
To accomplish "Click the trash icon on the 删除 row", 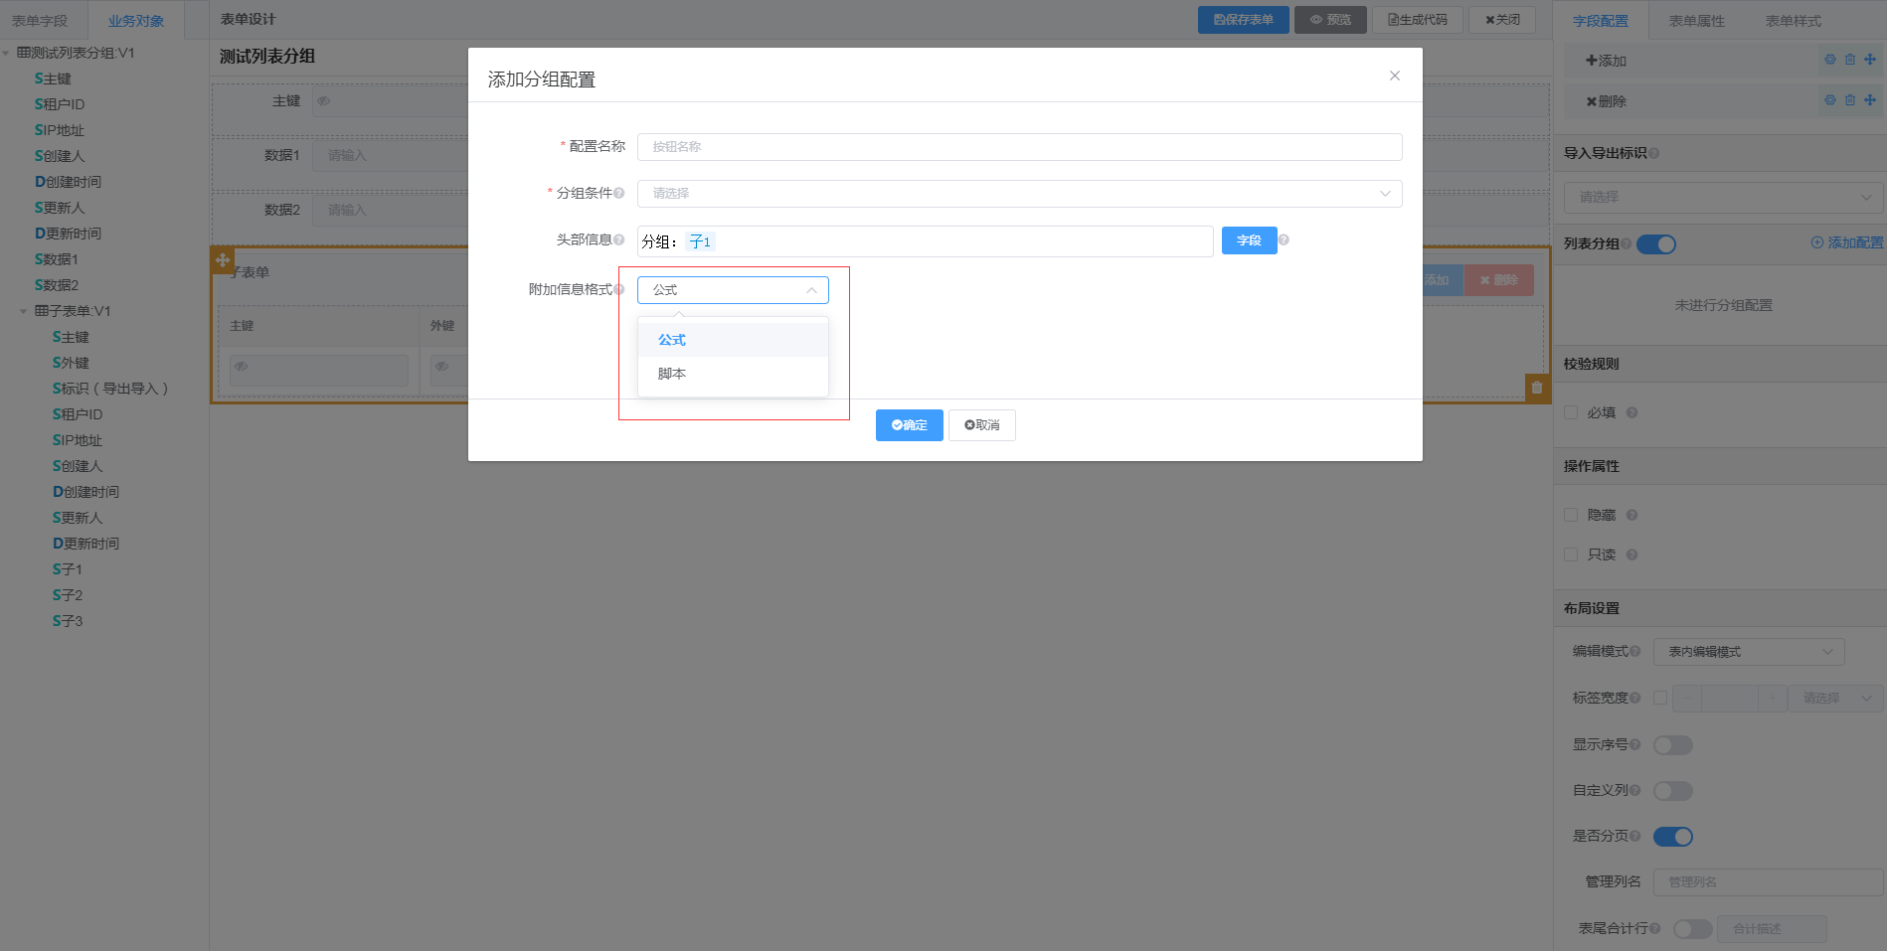I will [x=1849, y=100].
